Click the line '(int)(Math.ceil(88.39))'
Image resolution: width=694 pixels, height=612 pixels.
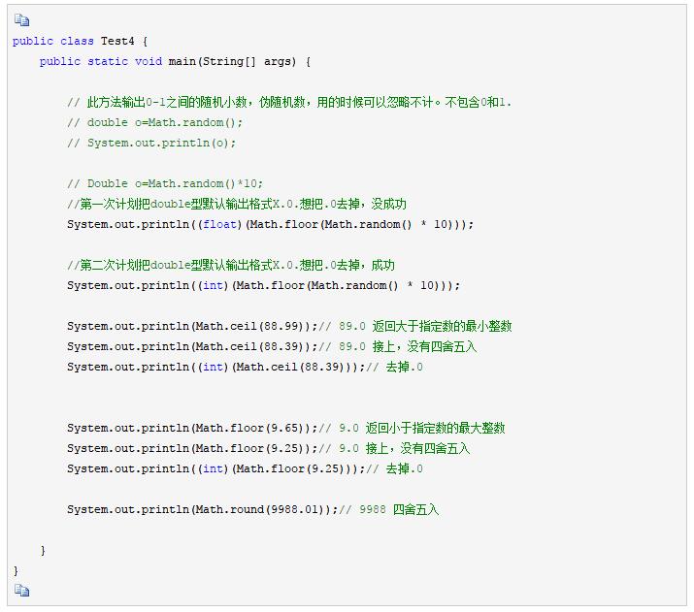pyautogui.click(x=246, y=367)
